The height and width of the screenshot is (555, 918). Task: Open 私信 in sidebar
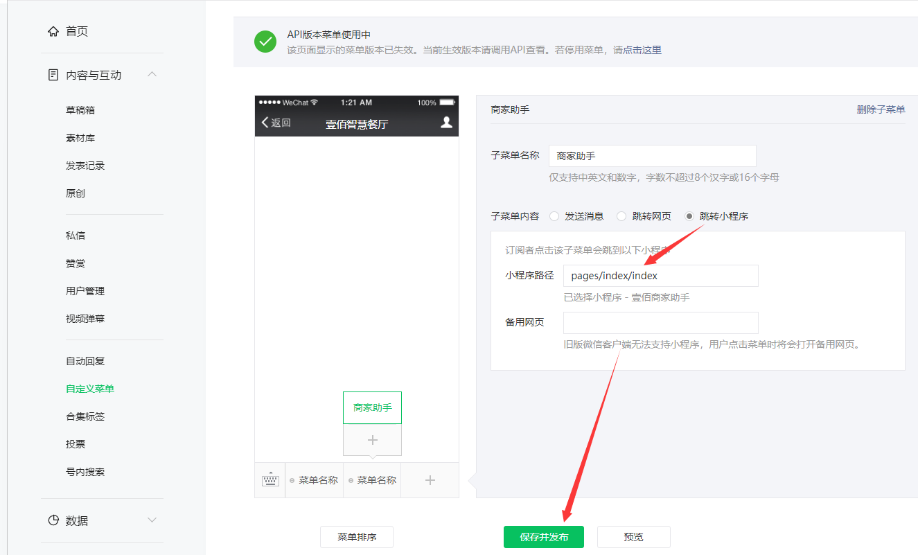coord(76,236)
